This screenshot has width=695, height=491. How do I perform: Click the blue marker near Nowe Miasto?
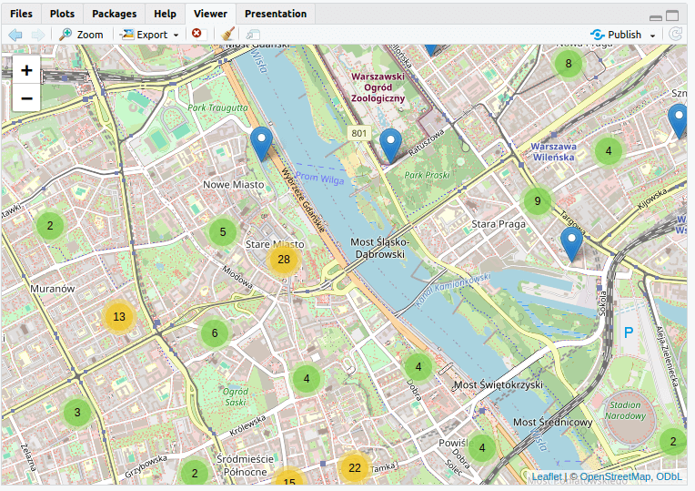tap(261, 144)
